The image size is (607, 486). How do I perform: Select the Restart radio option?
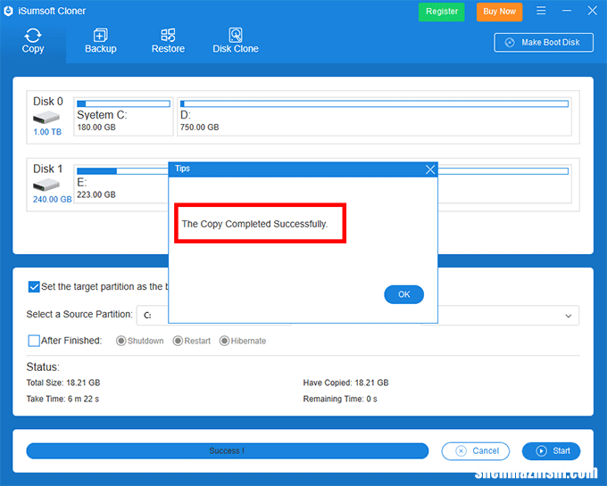pyautogui.click(x=178, y=341)
